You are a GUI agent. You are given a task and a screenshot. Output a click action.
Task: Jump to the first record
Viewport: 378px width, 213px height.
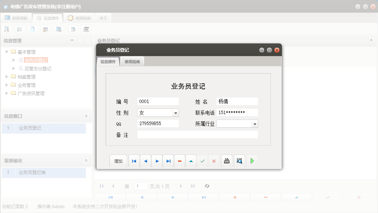pos(134,161)
